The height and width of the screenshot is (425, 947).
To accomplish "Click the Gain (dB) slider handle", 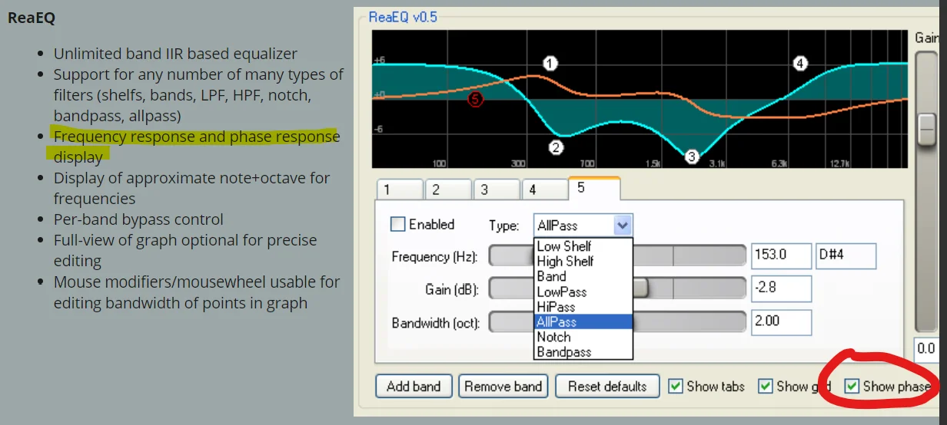I will [640, 288].
